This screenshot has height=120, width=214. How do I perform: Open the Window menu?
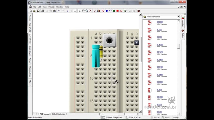point(60,7)
